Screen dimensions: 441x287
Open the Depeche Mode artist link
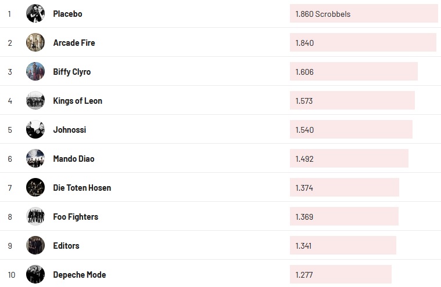79,275
